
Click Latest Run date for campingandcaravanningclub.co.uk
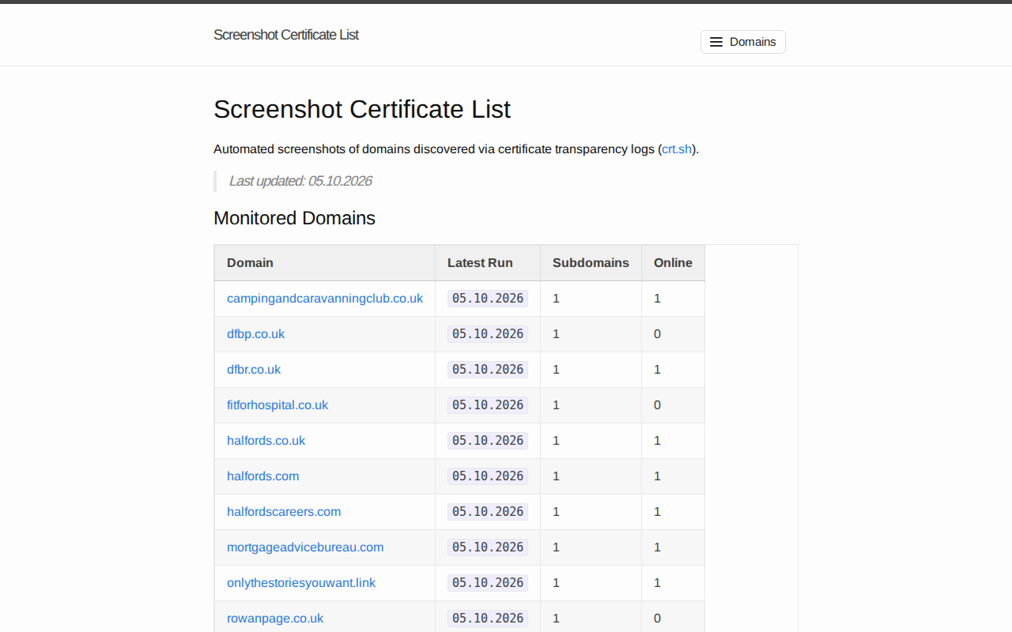[488, 299]
